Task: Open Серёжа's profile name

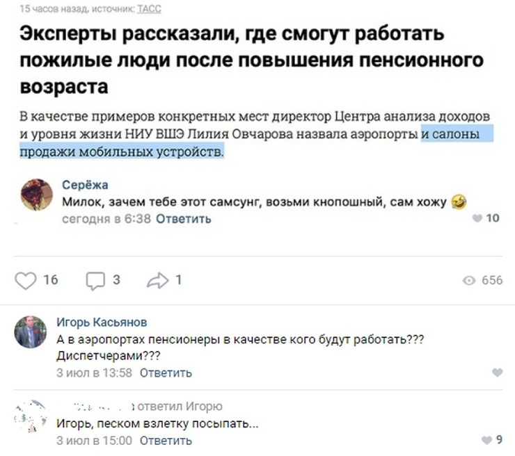Action: click(x=85, y=185)
